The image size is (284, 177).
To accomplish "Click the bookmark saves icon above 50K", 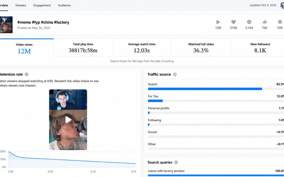I will pyautogui.click(x=280, y=22).
